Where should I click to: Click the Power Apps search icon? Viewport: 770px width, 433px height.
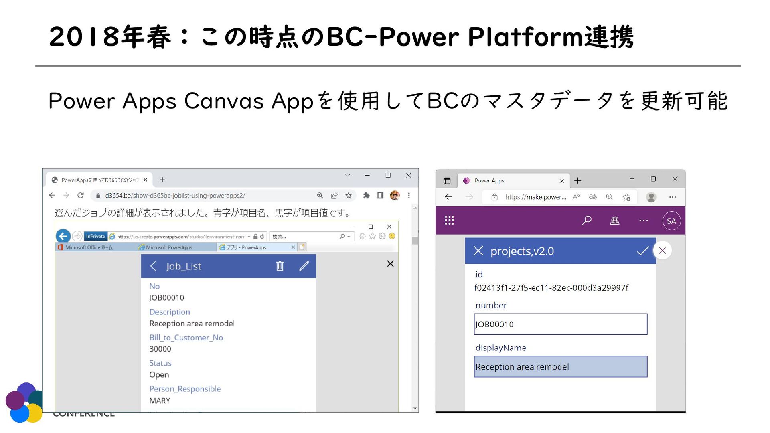click(587, 220)
